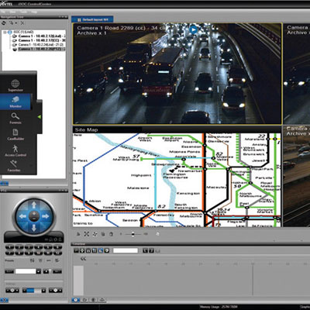Click the copy icon in the layout toolbar
This screenshot has height=310, width=310.
103,234
